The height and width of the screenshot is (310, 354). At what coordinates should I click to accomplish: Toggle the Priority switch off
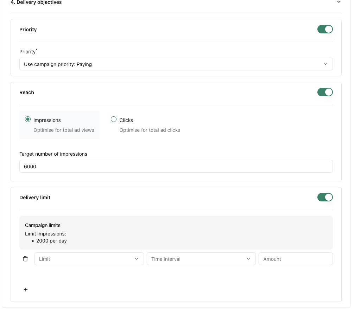(x=325, y=29)
